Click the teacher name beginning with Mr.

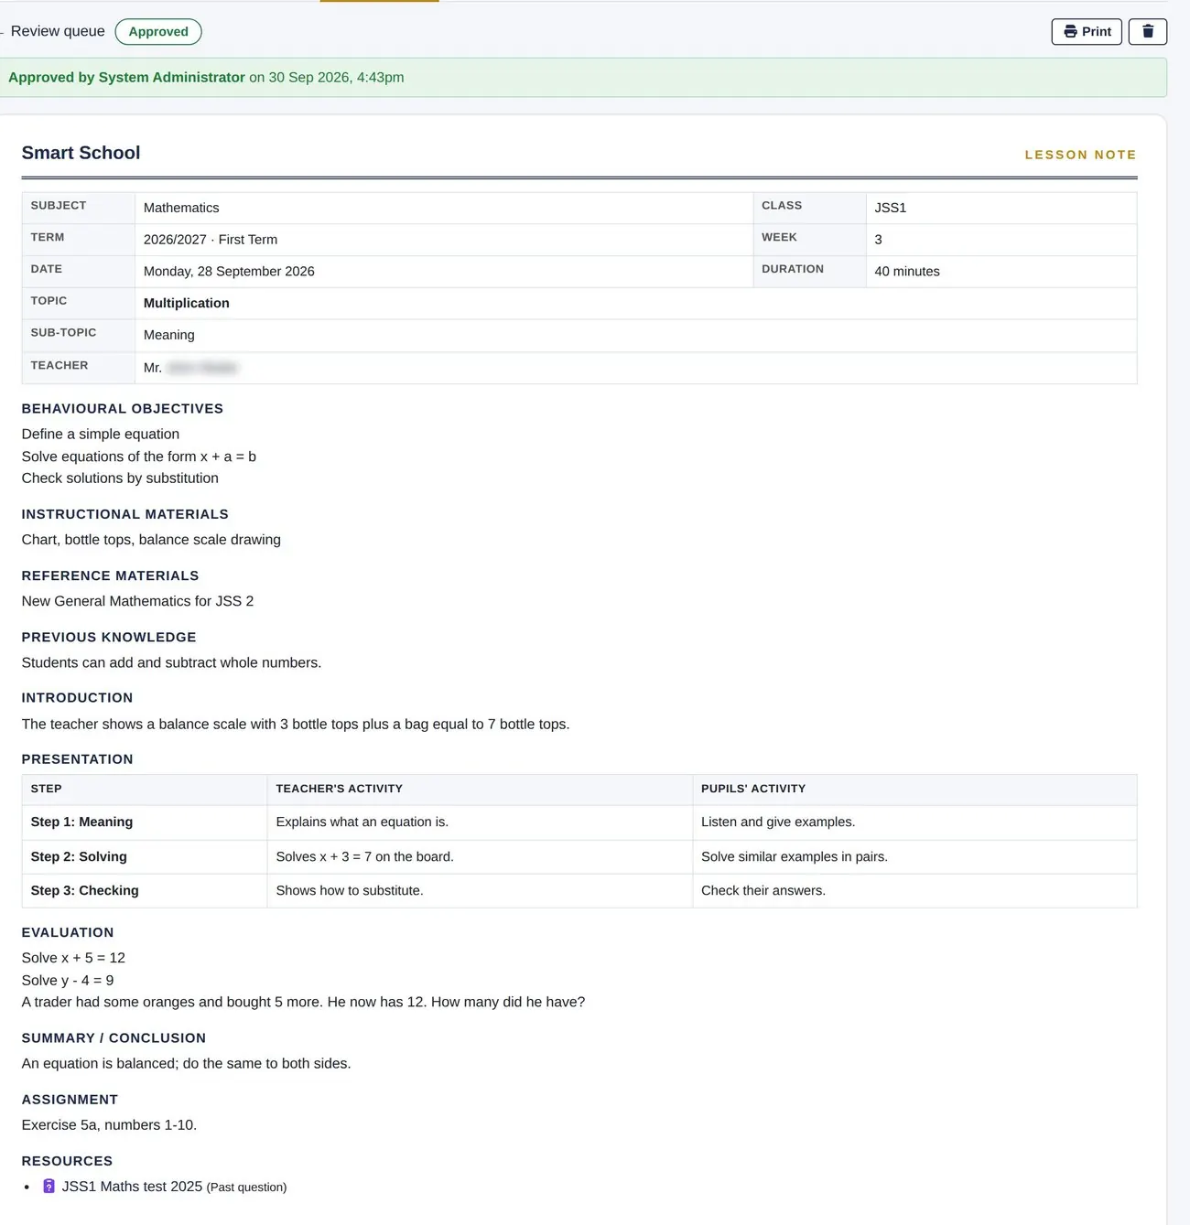point(190,368)
